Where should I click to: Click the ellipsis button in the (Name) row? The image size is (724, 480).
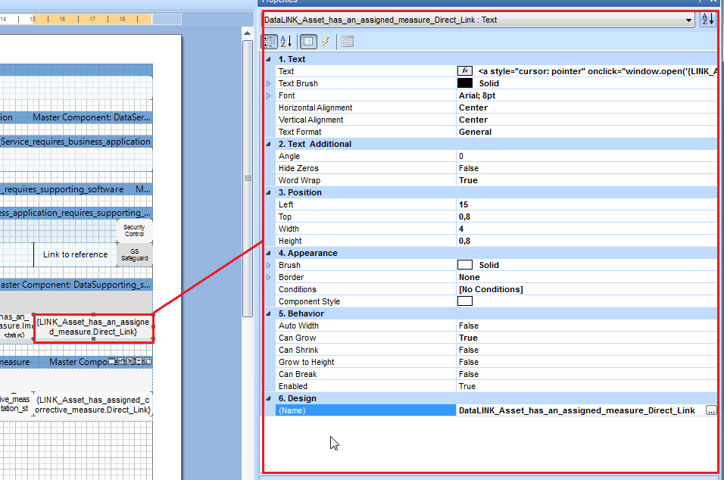[711, 410]
